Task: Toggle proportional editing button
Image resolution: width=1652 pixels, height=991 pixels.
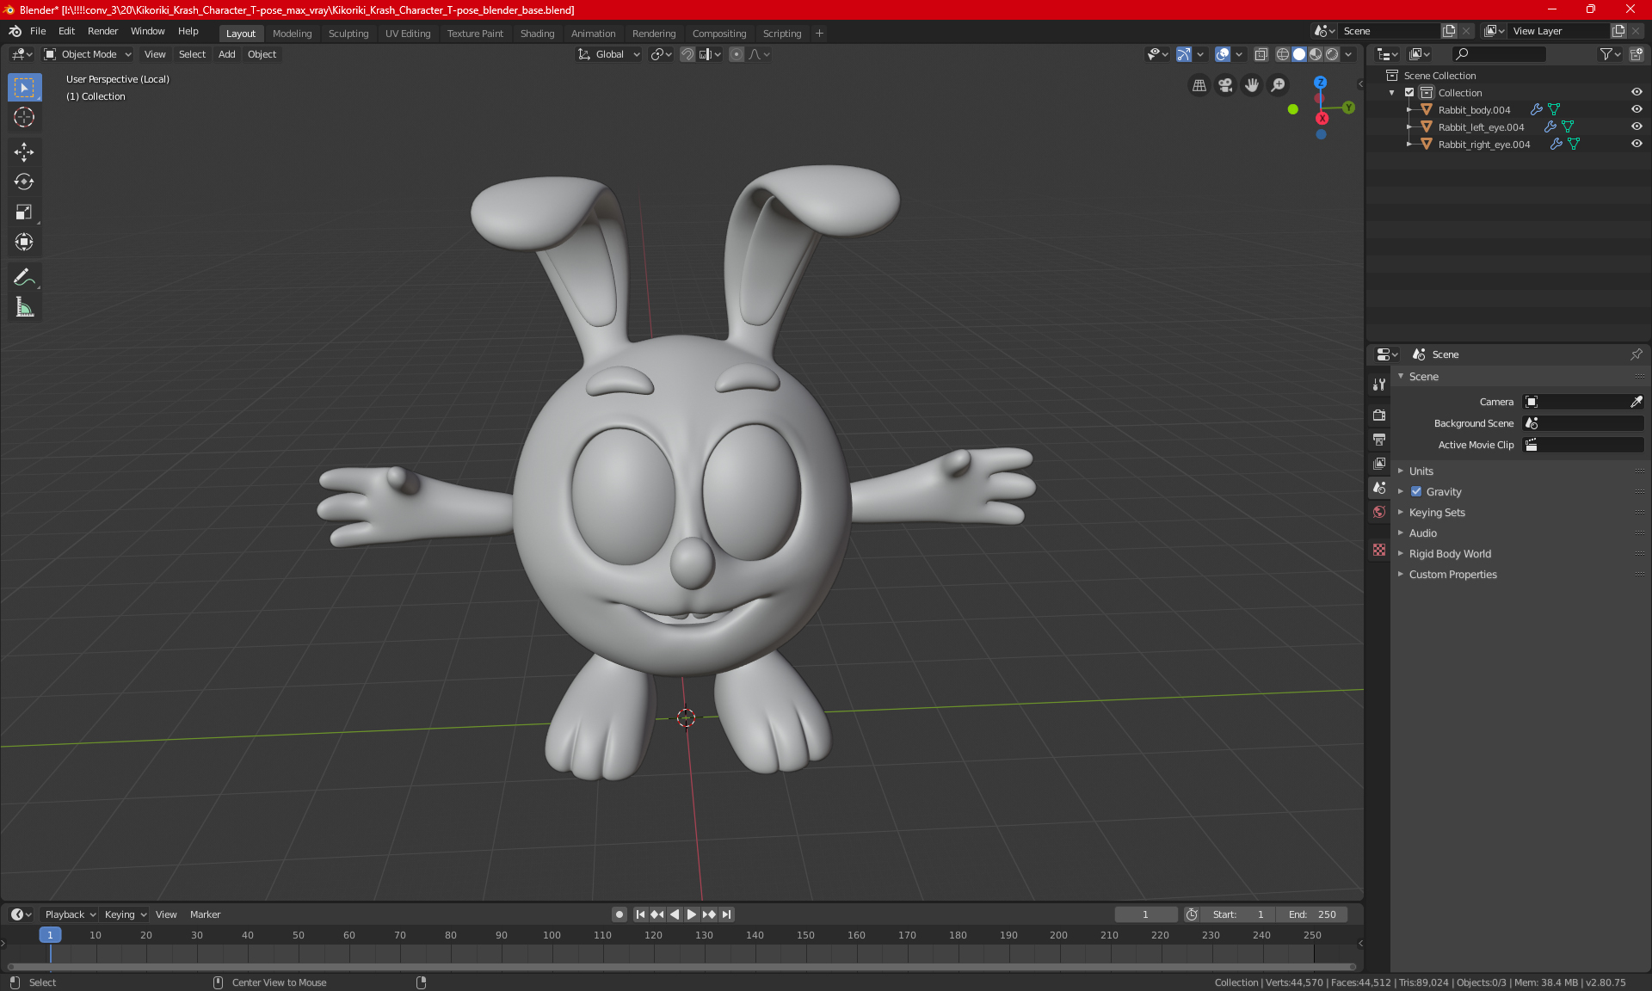Action: click(737, 54)
